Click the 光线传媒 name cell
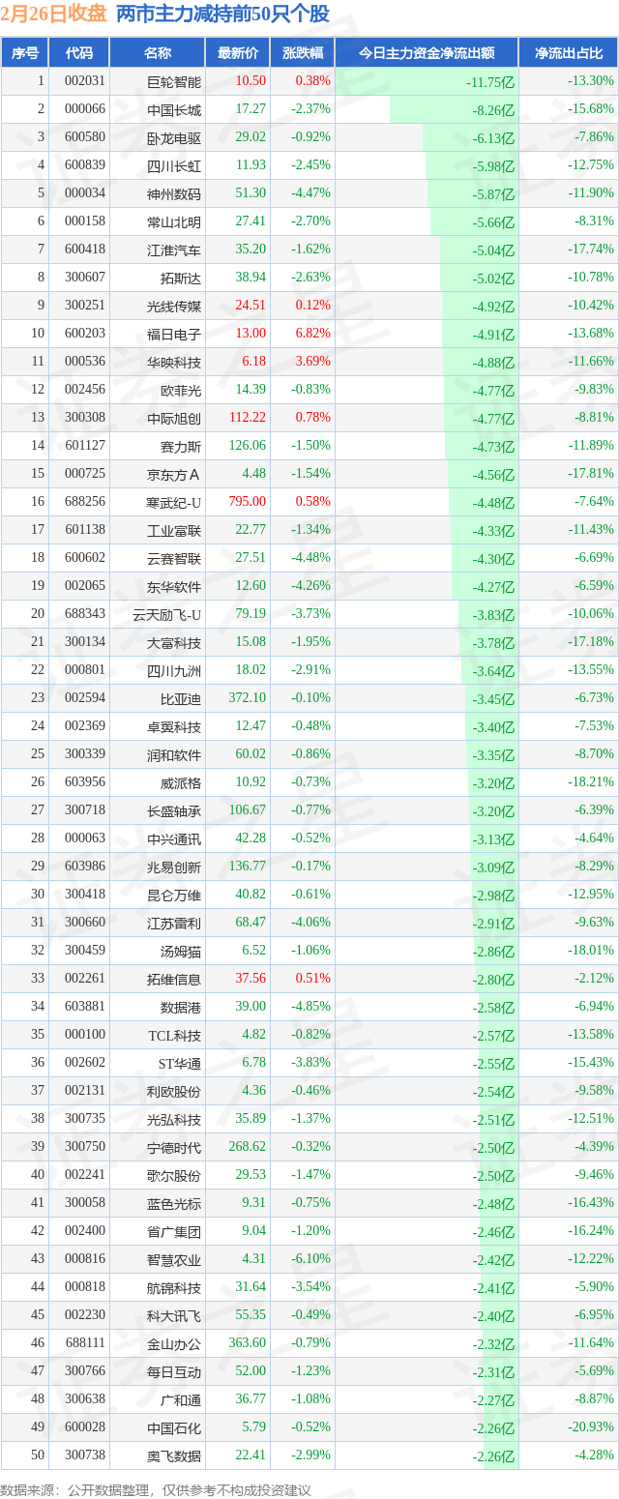Image resolution: width=619 pixels, height=1499 pixels. (x=158, y=306)
